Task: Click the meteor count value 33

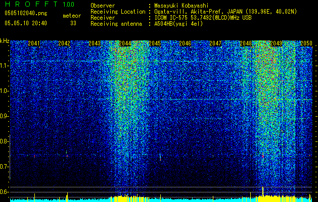Action: coord(73,23)
